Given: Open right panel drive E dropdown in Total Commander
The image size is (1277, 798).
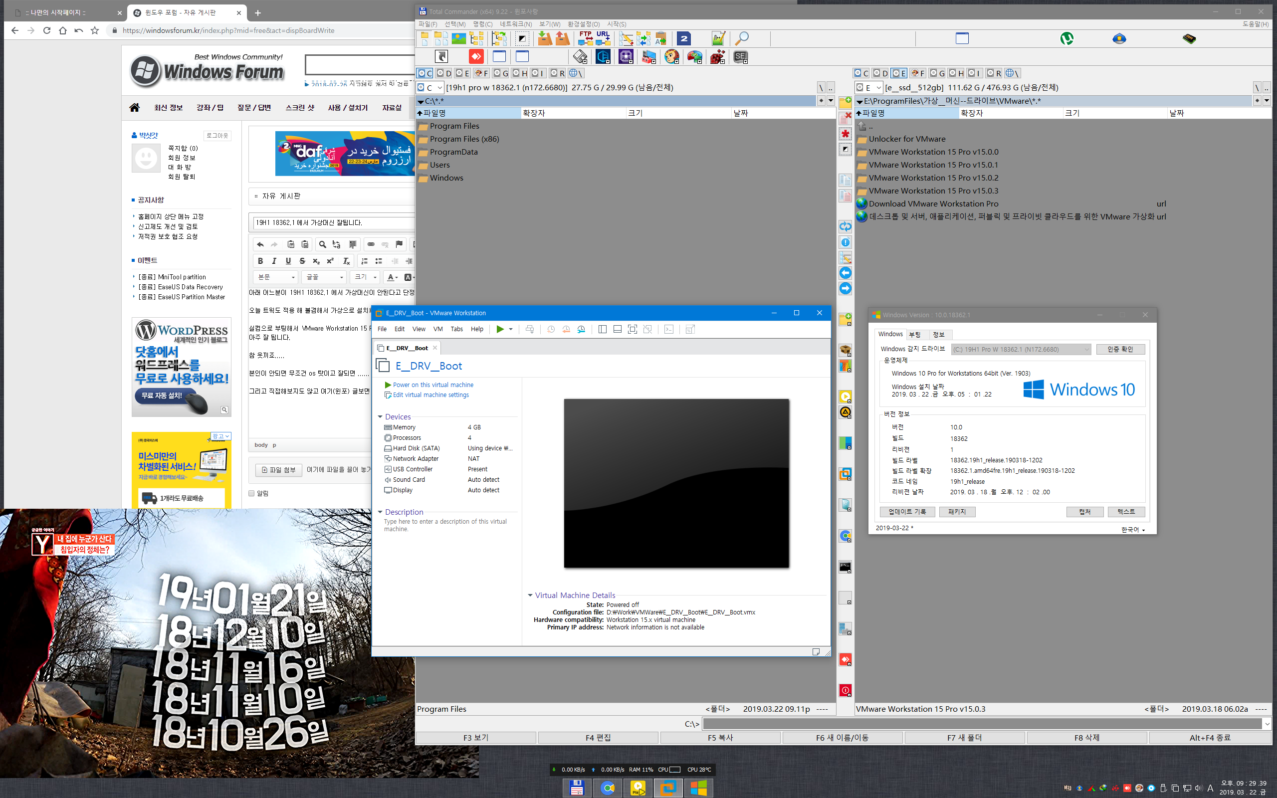Looking at the screenshot, I should click(x=868, y=88).
